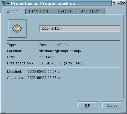The width and height of the screenshot is (127, 114).
Task: Click the 'Free space on /:' label
Action: [20, 63]
